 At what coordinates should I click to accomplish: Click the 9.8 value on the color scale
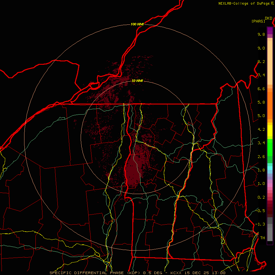coord(261,34)
